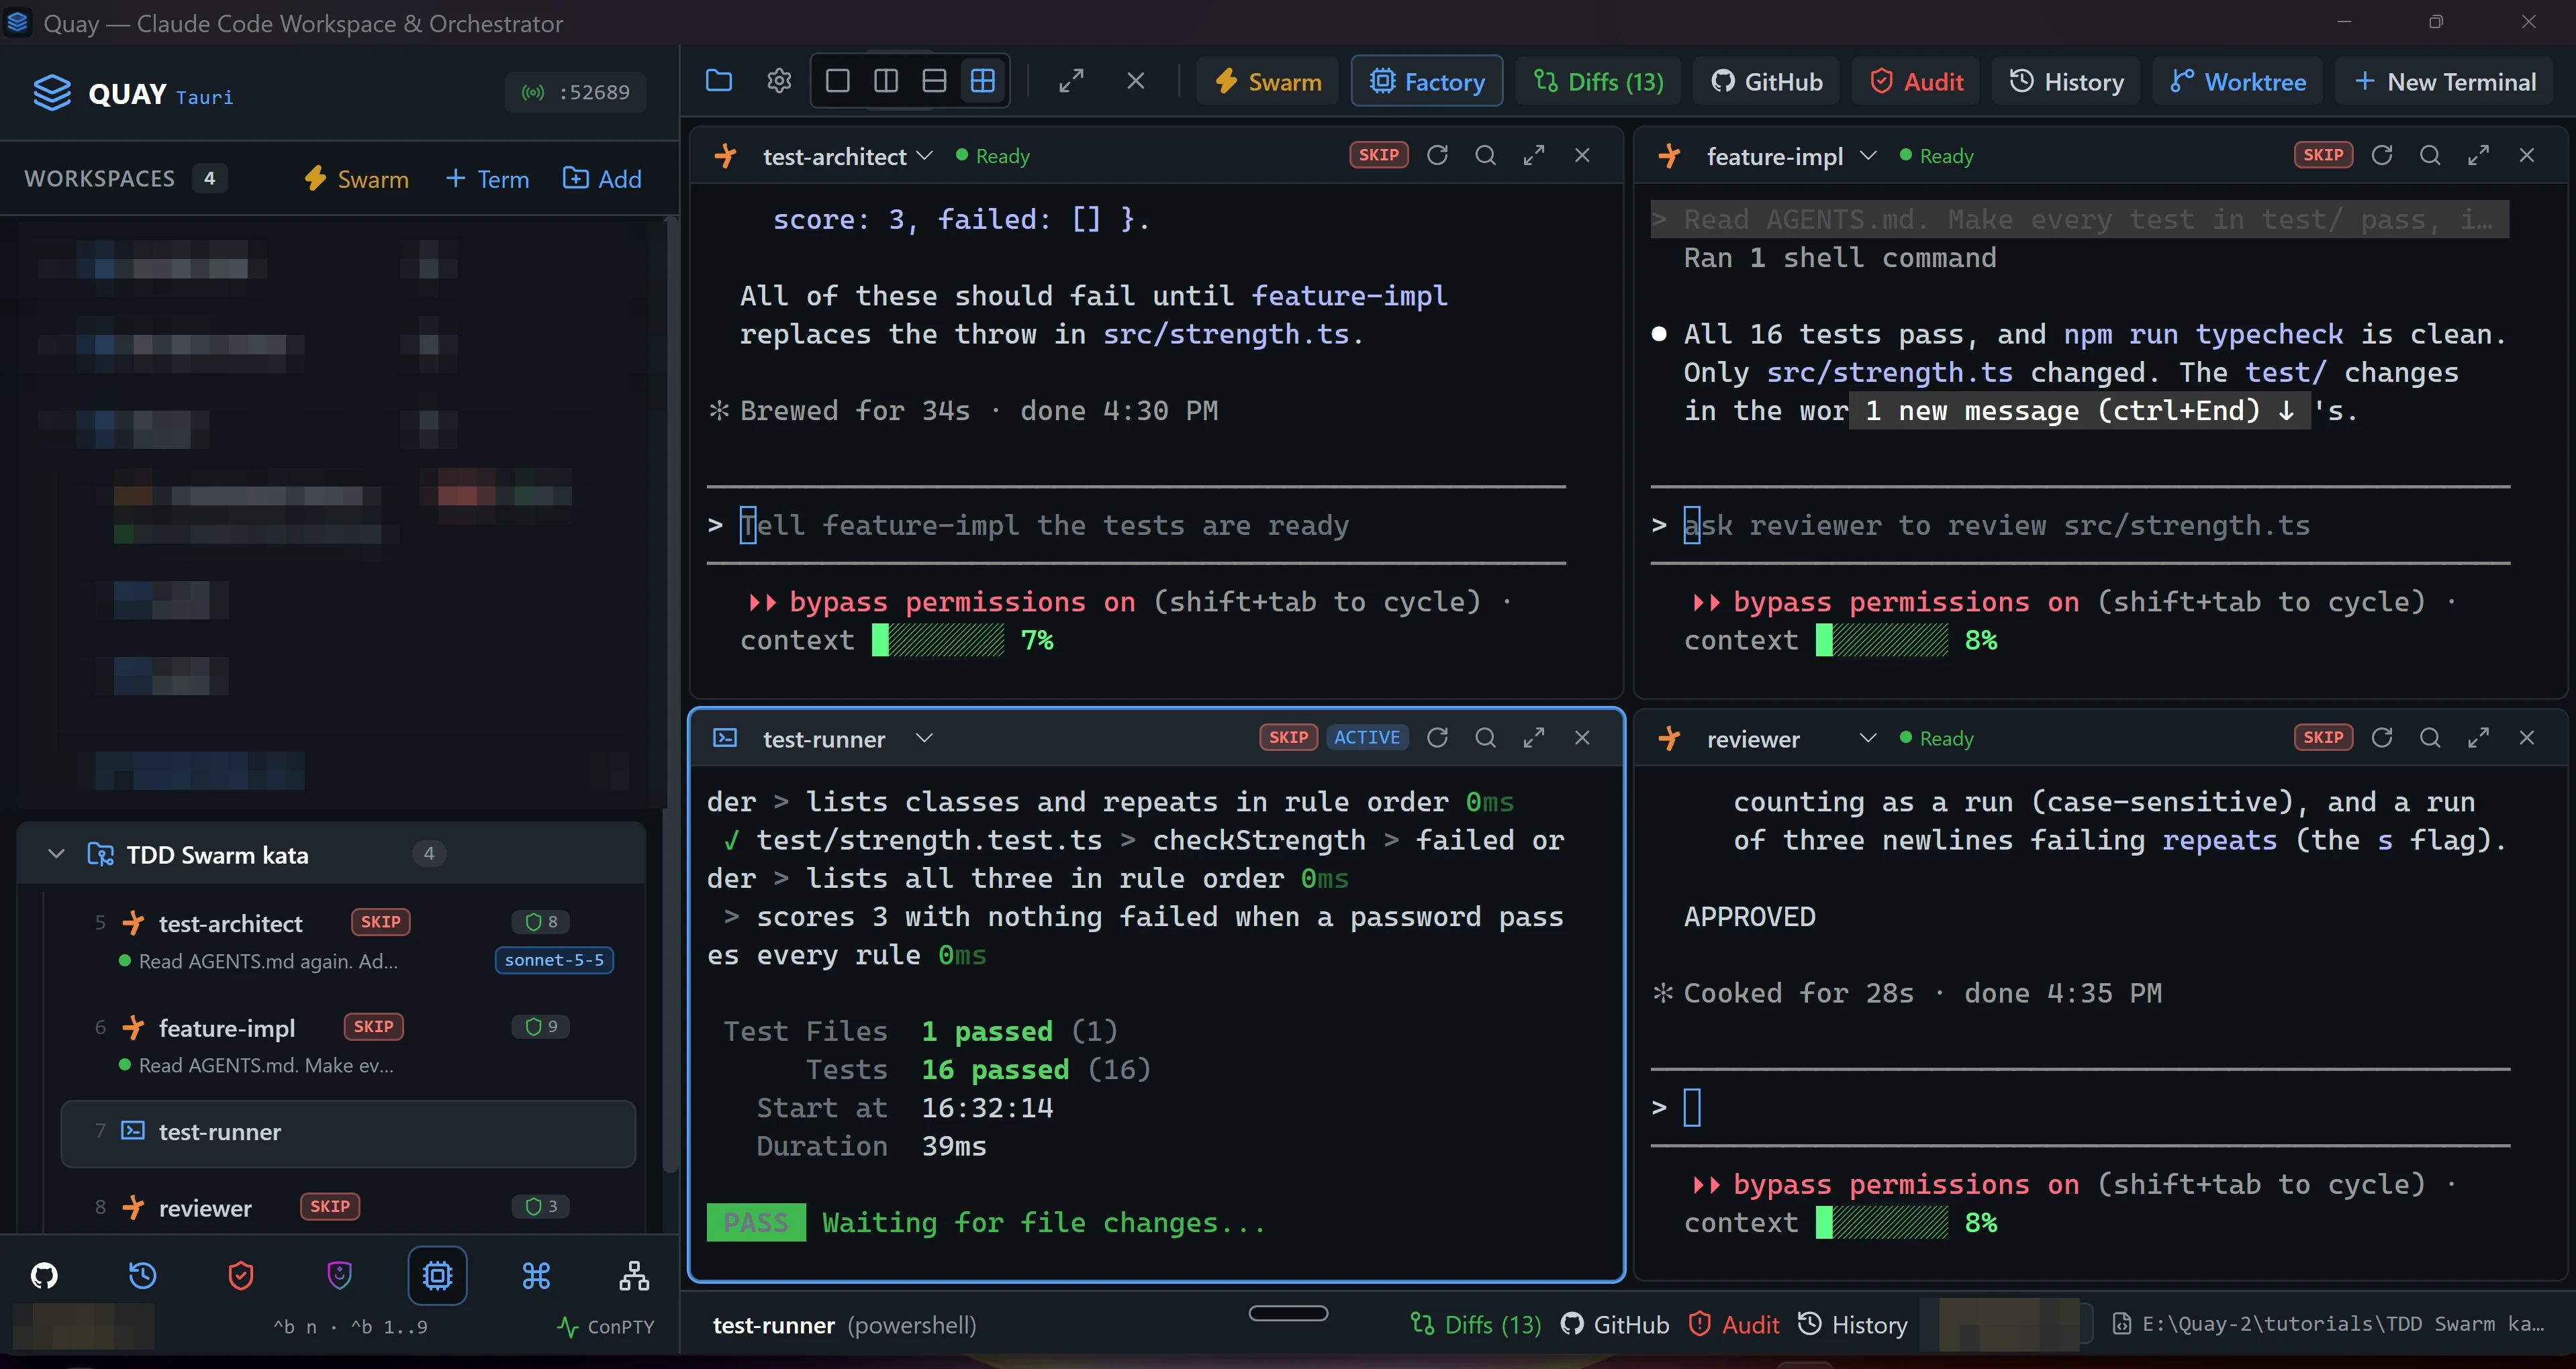2576x1369 pixels.
Task: Click the reviewer context usage bar
Action: [1882, 1222]
